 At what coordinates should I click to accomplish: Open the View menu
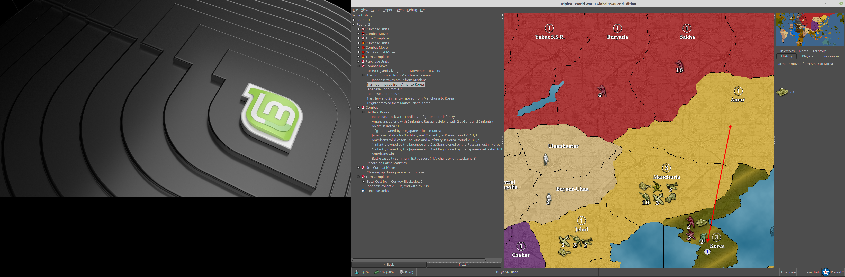pos(364,10)
